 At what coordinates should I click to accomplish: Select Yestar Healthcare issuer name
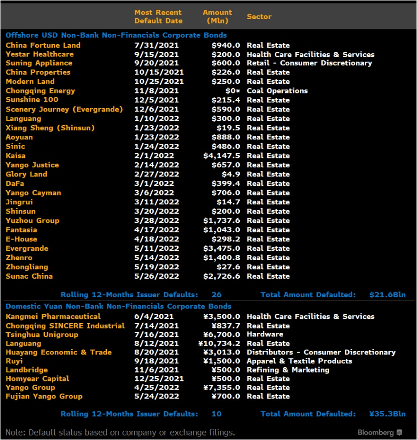[x=40, y=54]
